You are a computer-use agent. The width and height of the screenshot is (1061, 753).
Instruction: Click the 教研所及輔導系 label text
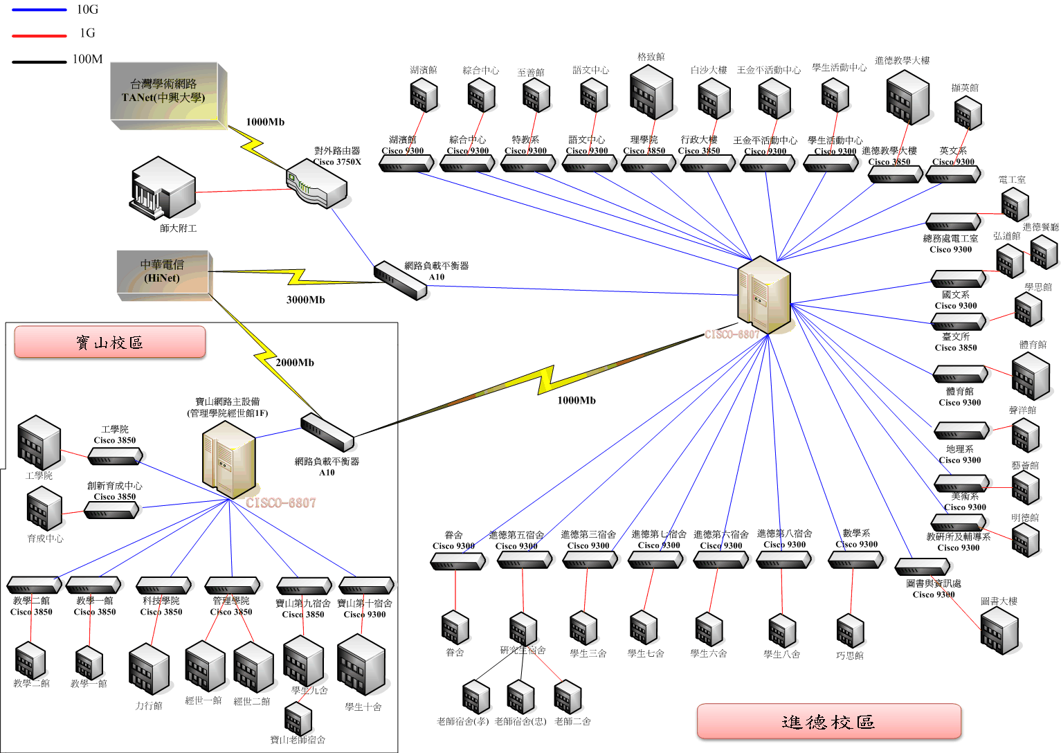coord(958,536)
